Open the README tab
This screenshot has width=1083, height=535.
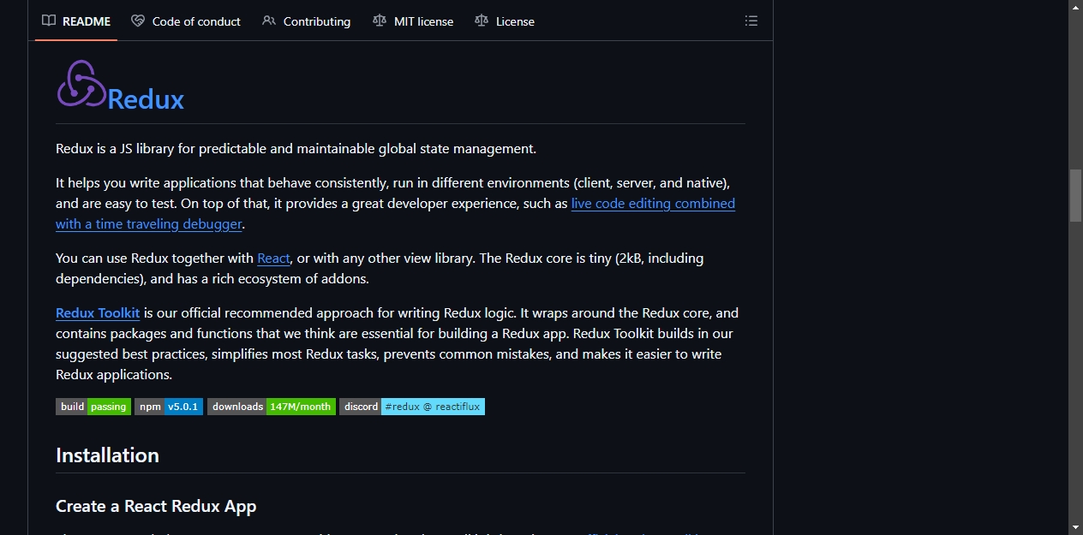pyautogui.click(x=76, y=21)
